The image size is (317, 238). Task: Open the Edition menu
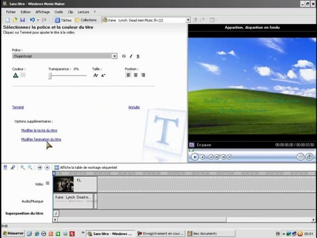point(26,12)
